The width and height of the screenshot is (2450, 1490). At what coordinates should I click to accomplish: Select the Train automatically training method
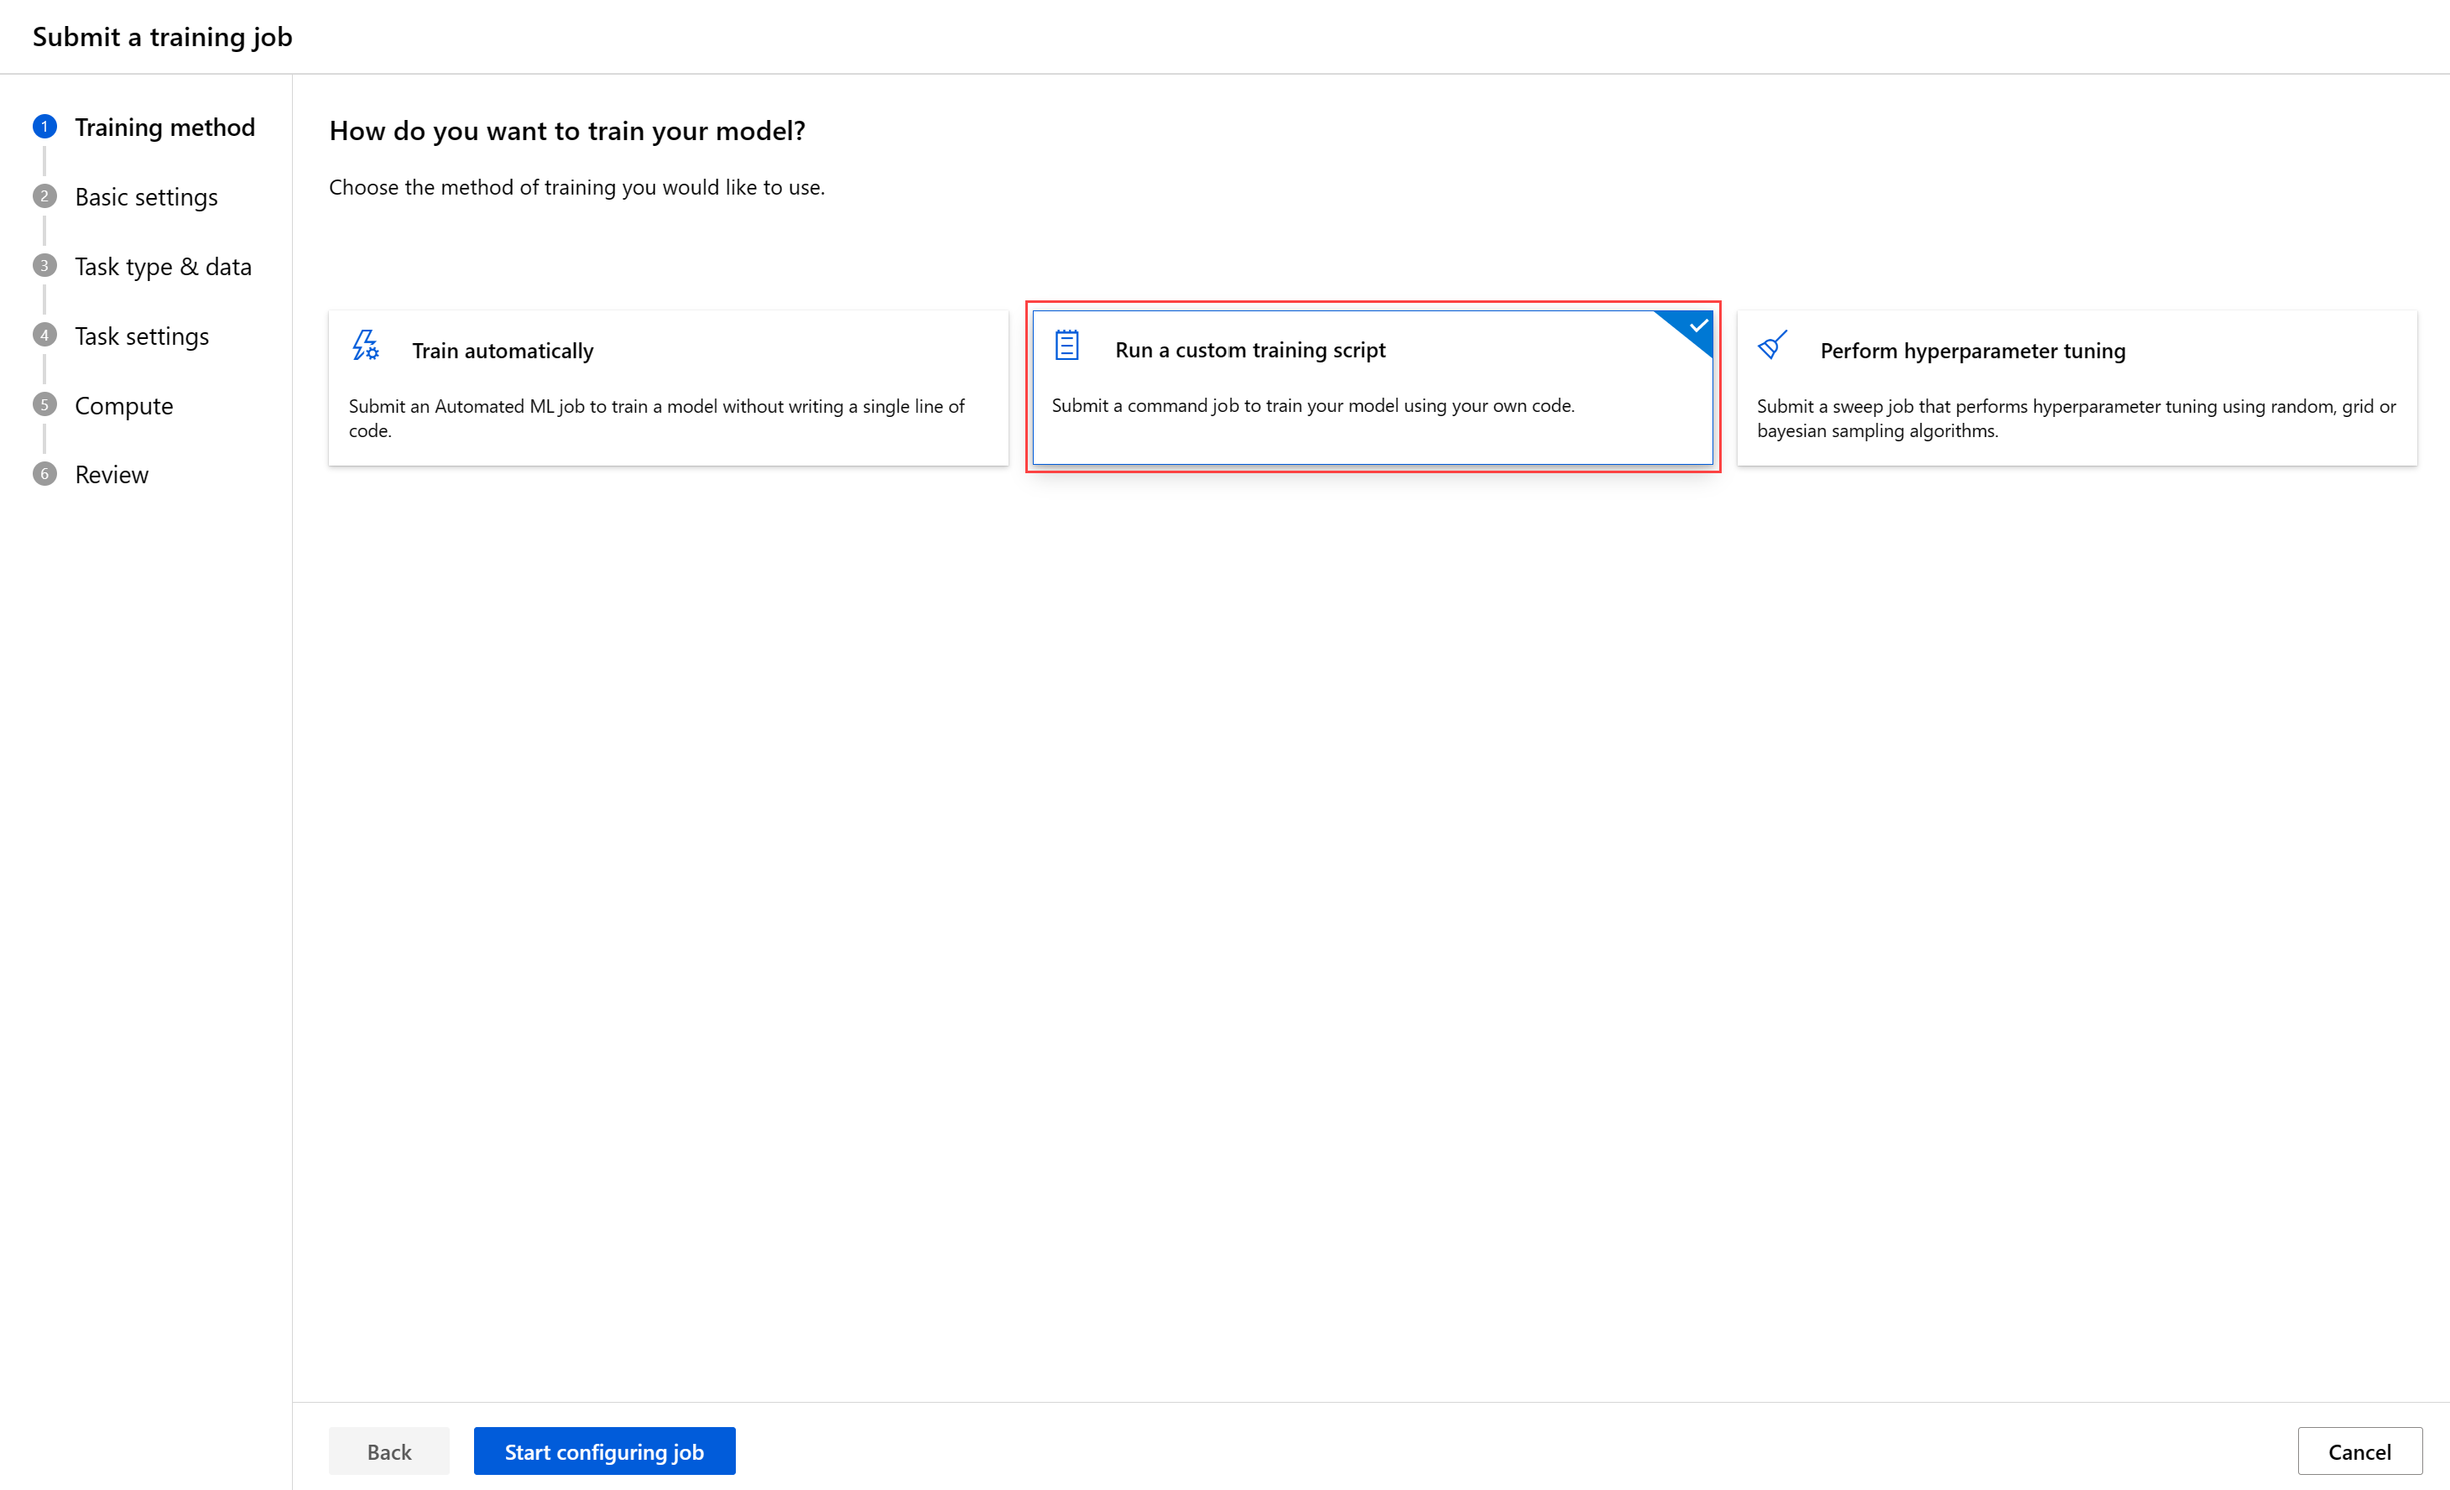667,388
